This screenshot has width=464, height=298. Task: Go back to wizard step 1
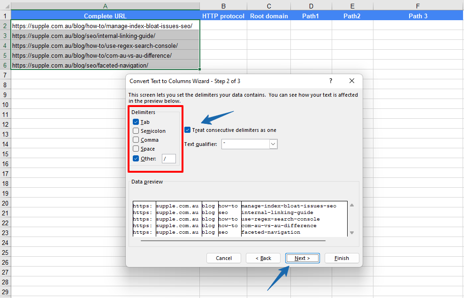[x=263, y=258]
